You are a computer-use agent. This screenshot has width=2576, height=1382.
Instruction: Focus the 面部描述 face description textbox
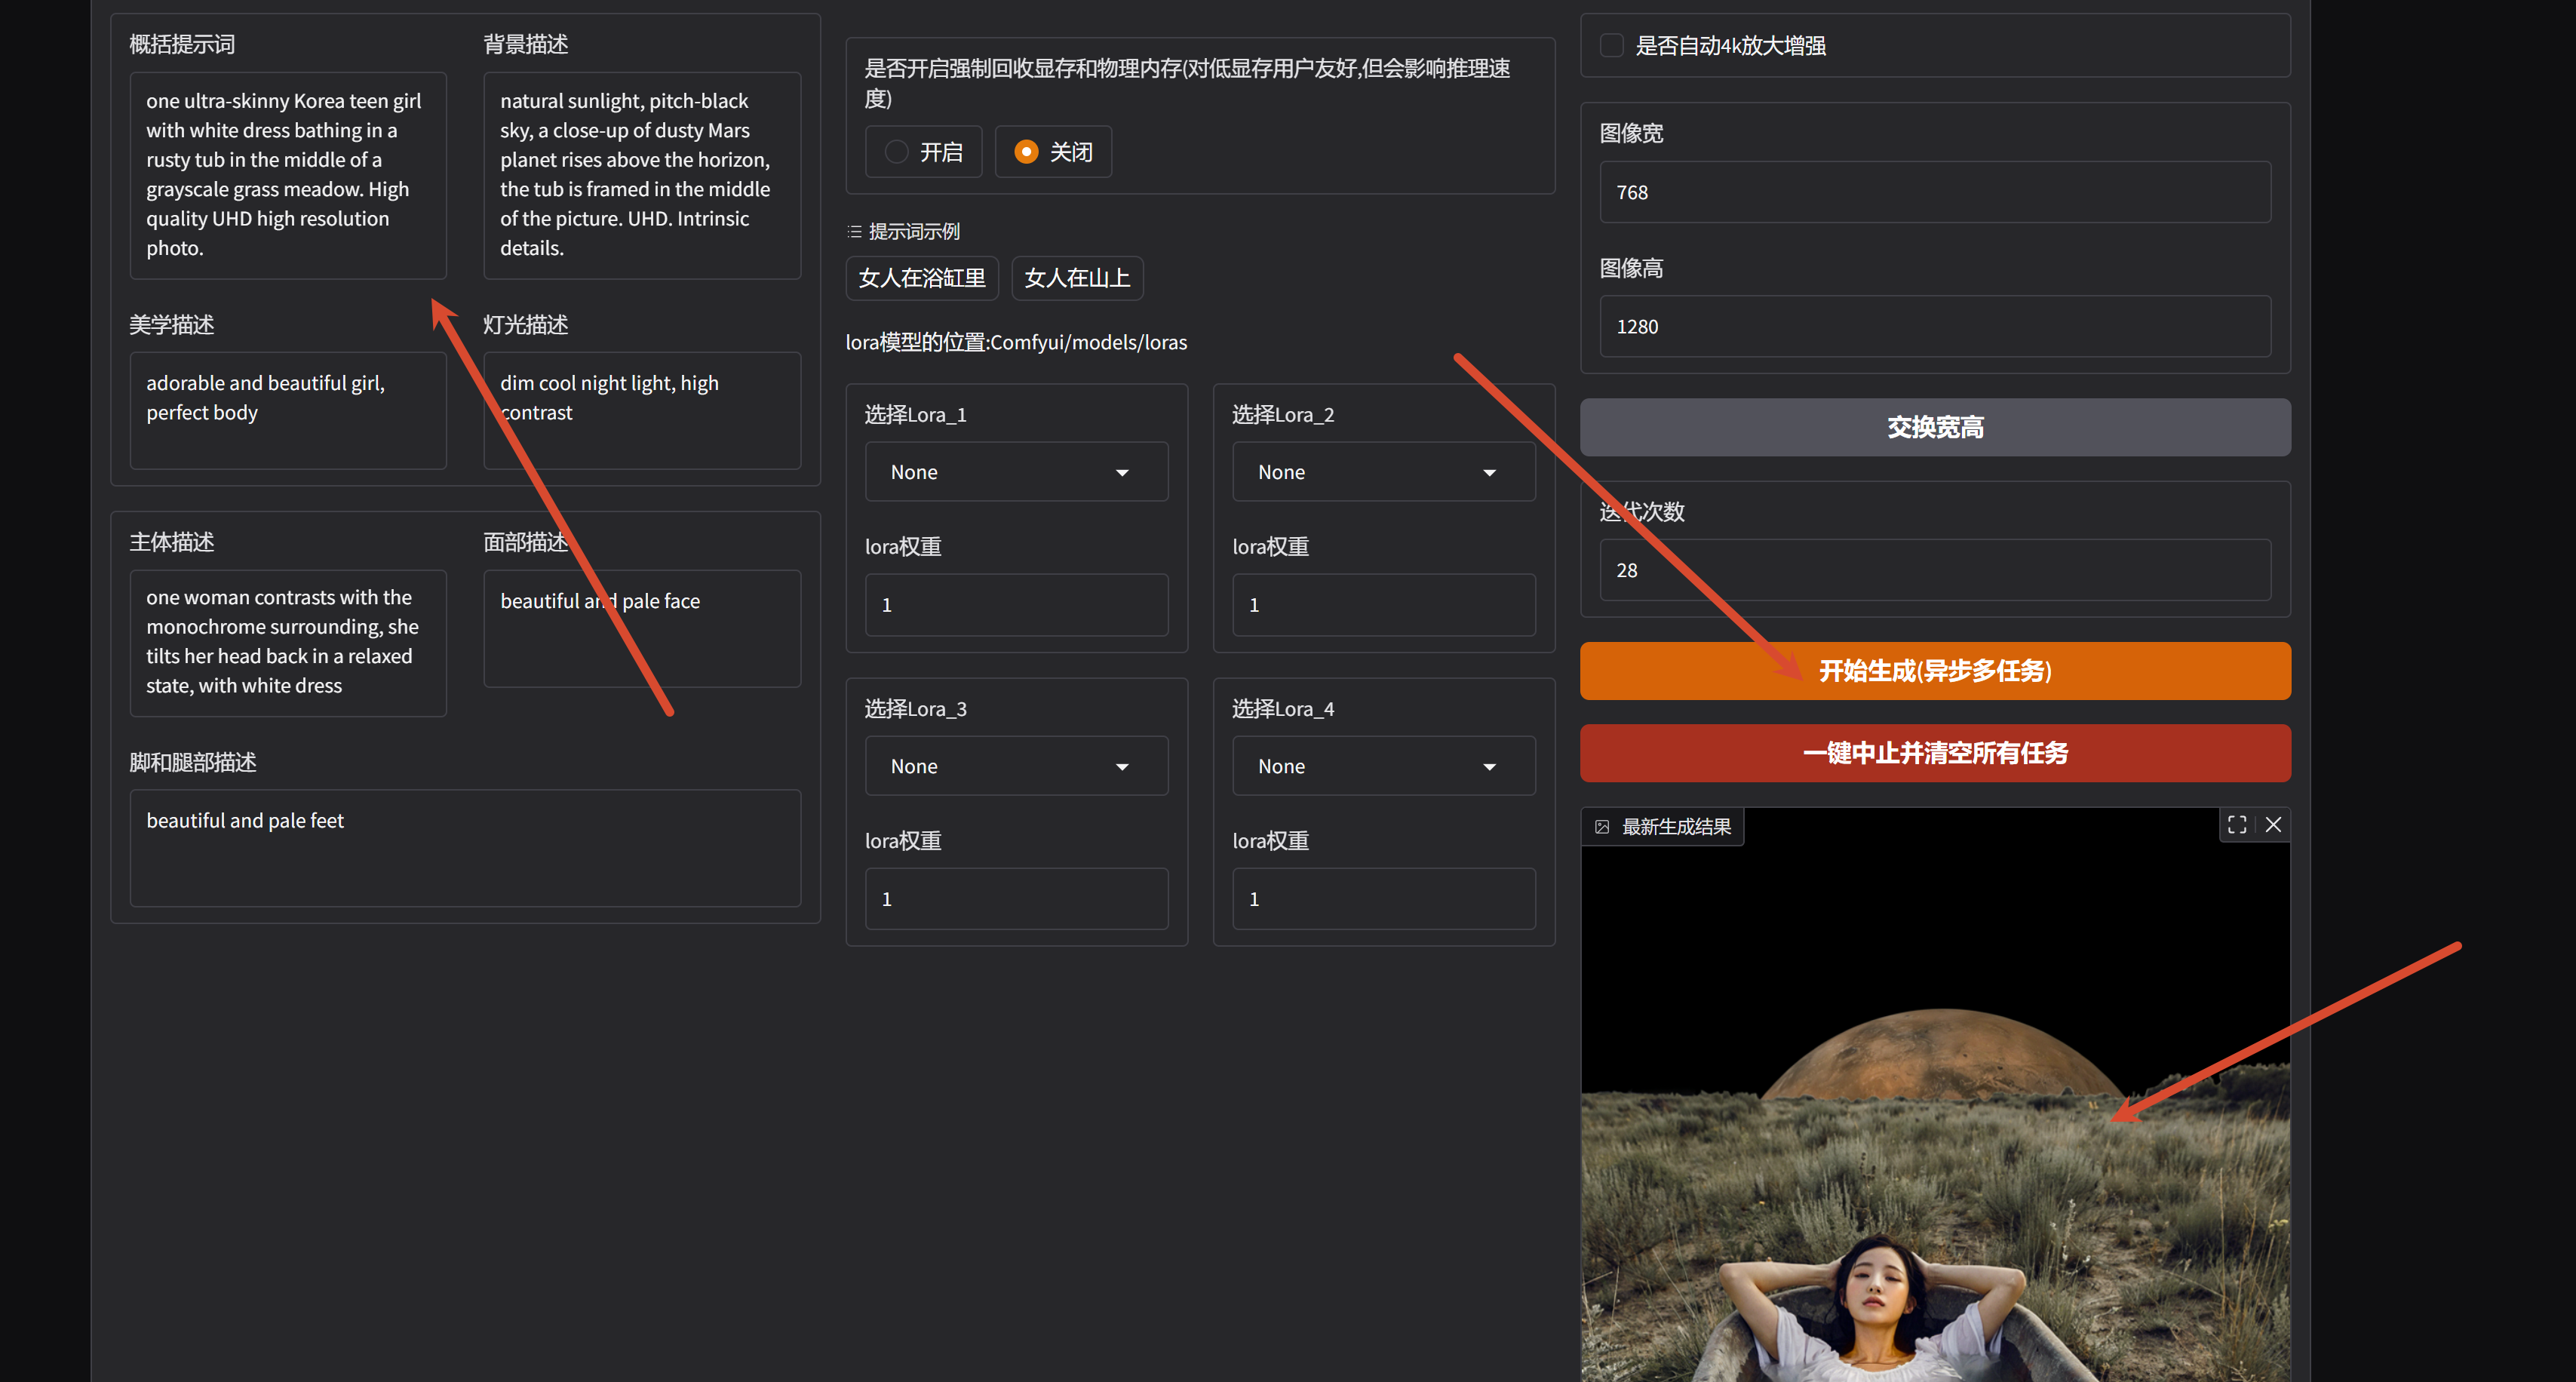coord(642,628)
